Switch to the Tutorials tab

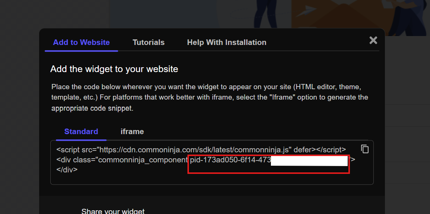coord(149,42)
